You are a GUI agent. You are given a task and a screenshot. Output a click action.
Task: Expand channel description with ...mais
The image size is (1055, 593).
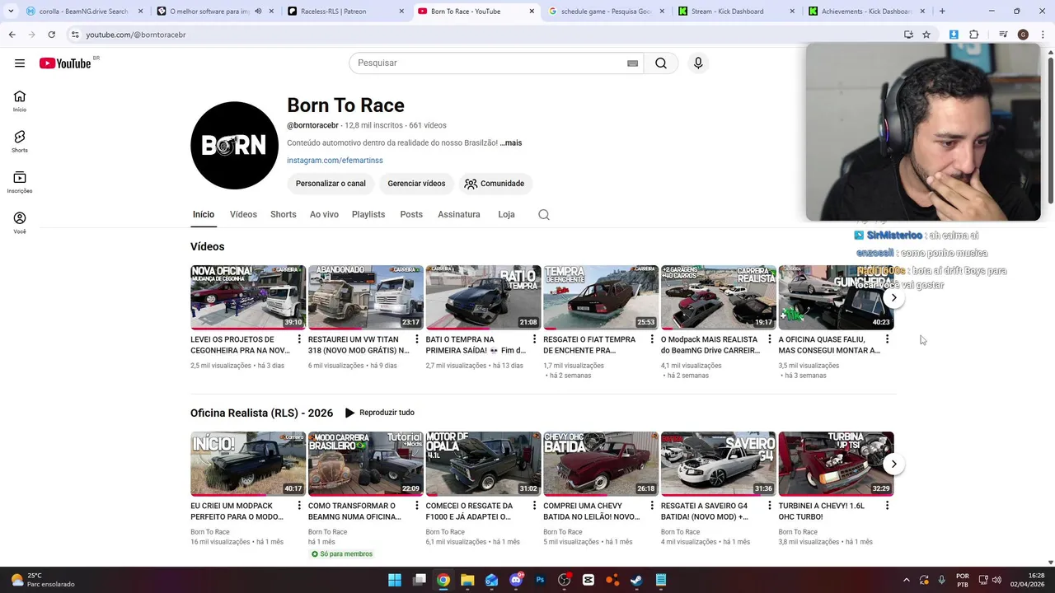[x=510, y=143]
